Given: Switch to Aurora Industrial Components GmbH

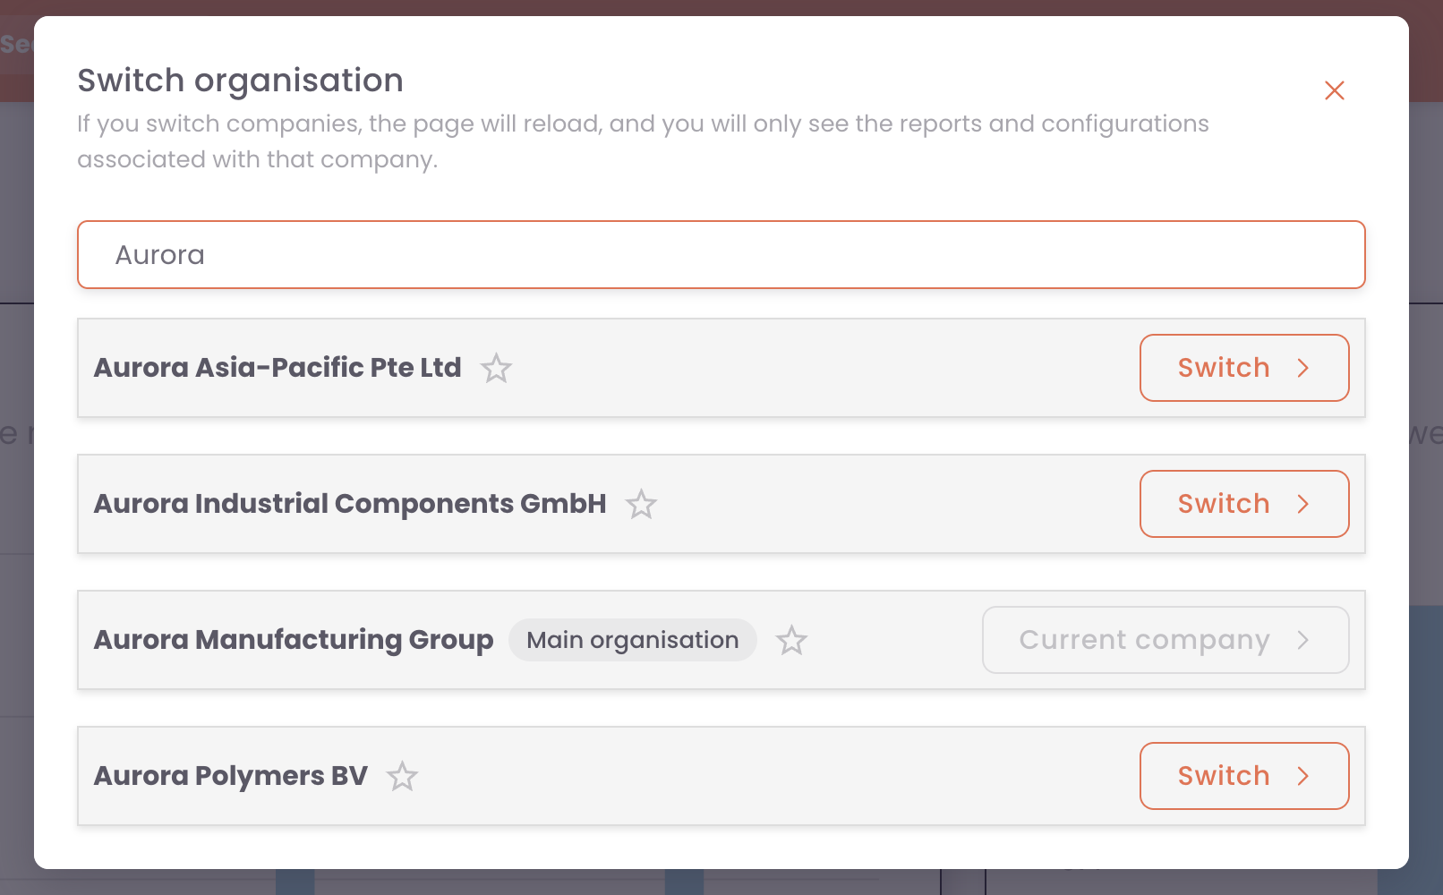Looking at the screenshot, I should [x=1244, y=504].
